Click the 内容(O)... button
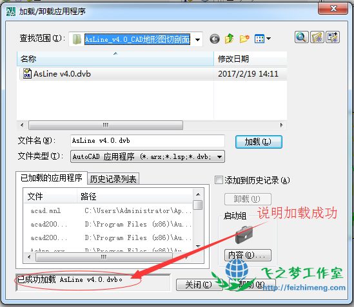The height and width of the screenshot is (307, 354). click(x=248, y=255)
